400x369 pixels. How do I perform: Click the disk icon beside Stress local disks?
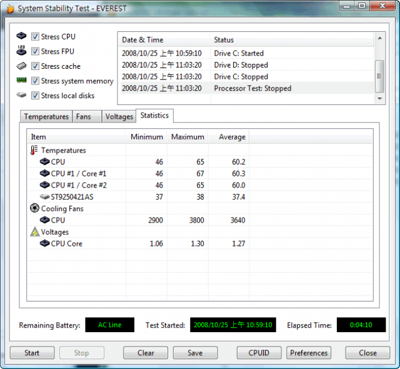(21, 95)
